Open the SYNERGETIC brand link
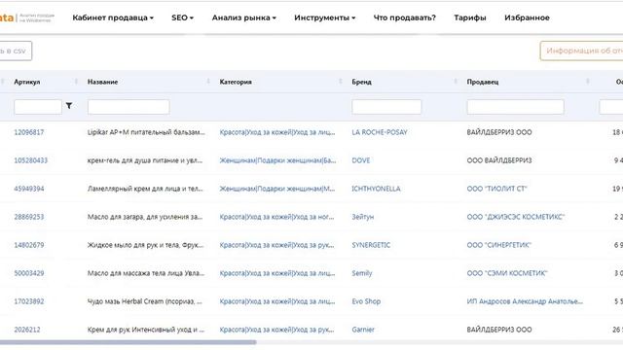This screenshot has height=350, width=623. click(371, 245)
